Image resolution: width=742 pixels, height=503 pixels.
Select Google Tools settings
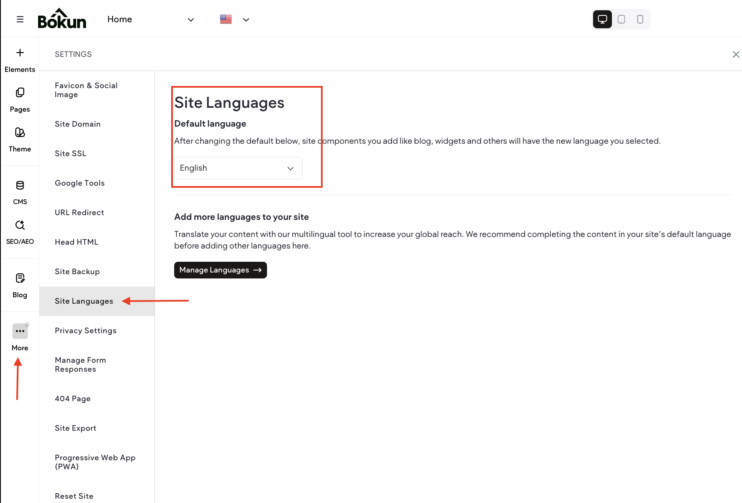point(97,183)
